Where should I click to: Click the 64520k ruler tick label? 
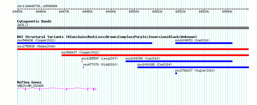[181, 12]
